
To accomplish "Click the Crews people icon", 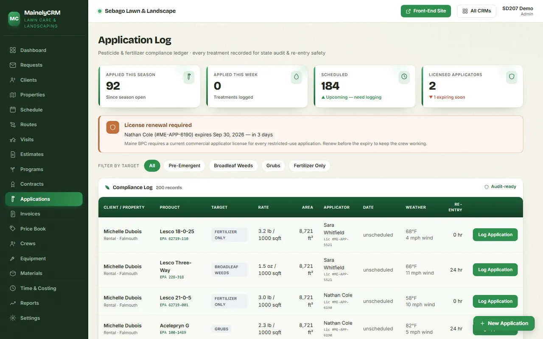I will click(x=13, y=243).
